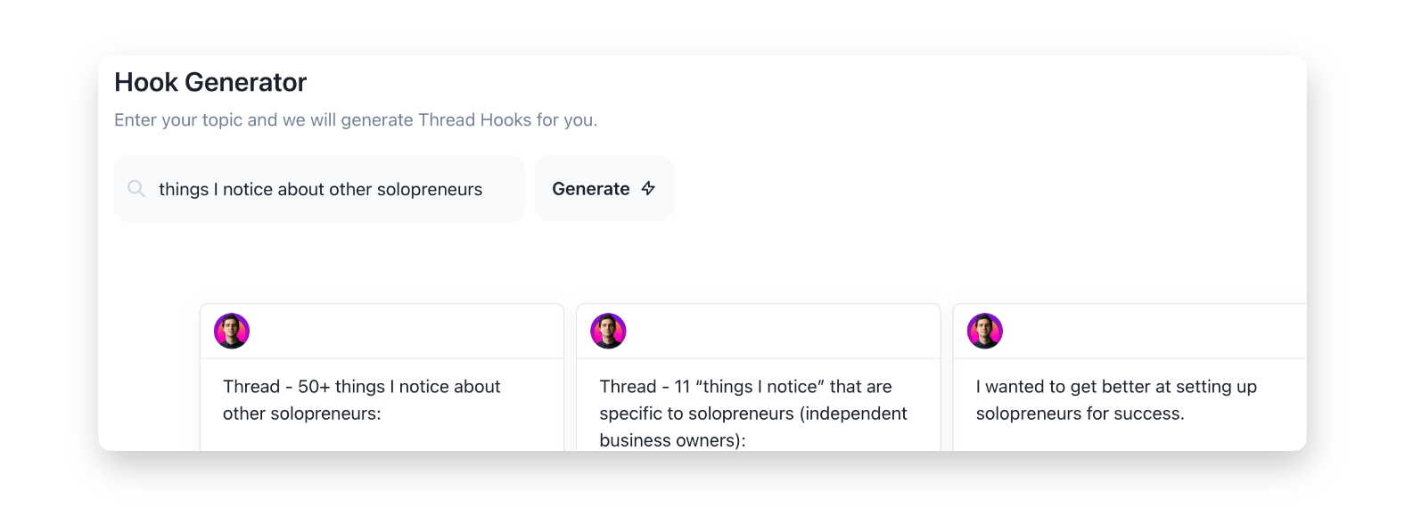
Task: Click 'other solopreneurs:' line in first card
Action: 301,414
